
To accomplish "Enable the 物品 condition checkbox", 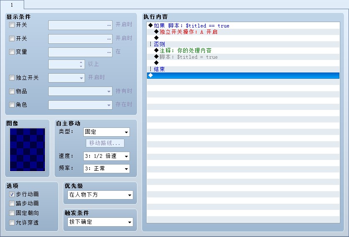I will click(x=12, y=91).
